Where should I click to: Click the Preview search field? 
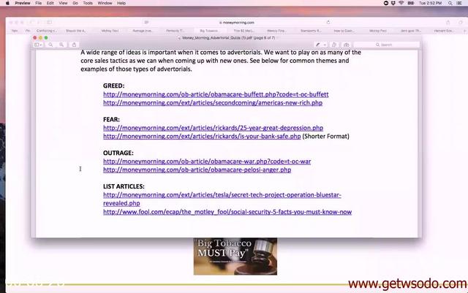coord(387,45)
